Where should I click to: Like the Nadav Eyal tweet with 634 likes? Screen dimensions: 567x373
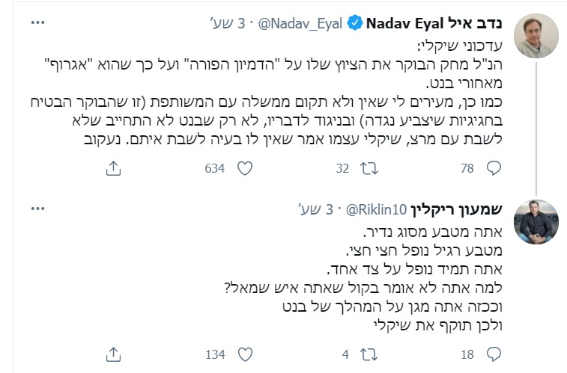coord(243,169)
